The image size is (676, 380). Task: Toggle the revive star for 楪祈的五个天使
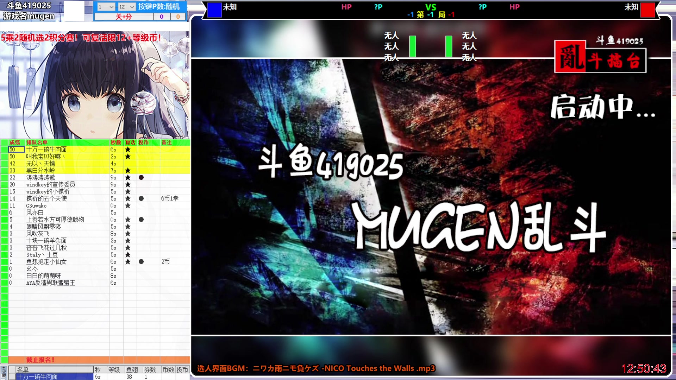[x=128, y=198]
